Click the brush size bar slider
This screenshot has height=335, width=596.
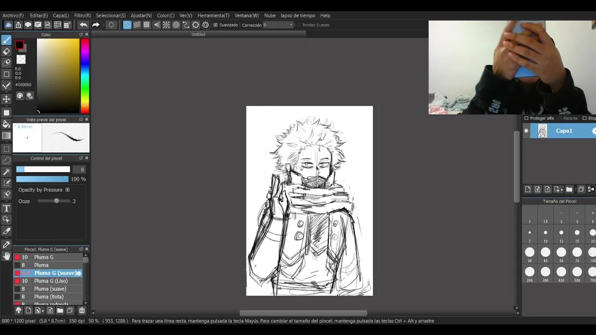[43, 169]
